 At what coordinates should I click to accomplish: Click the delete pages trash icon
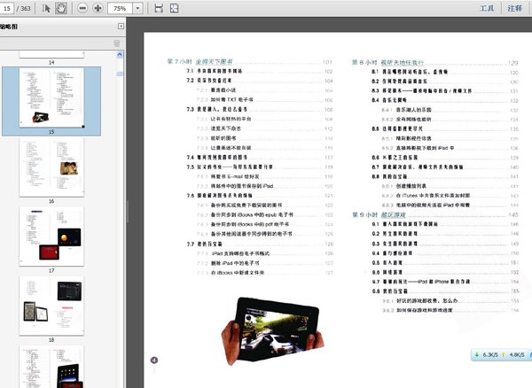pos(117,43)
